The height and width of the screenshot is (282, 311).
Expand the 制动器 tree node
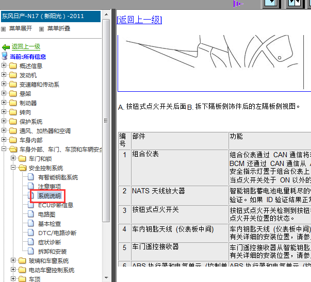pos(4,102)
